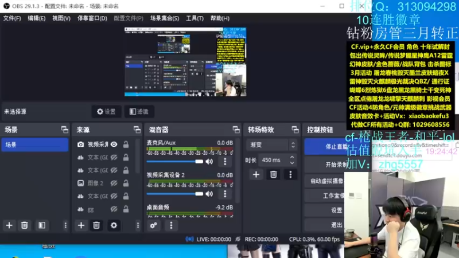The height and width of the screenshot is (258, 459).
Task: Unlock the 视频采集 source
Action: pyautogui.click(x=126, y=144)
